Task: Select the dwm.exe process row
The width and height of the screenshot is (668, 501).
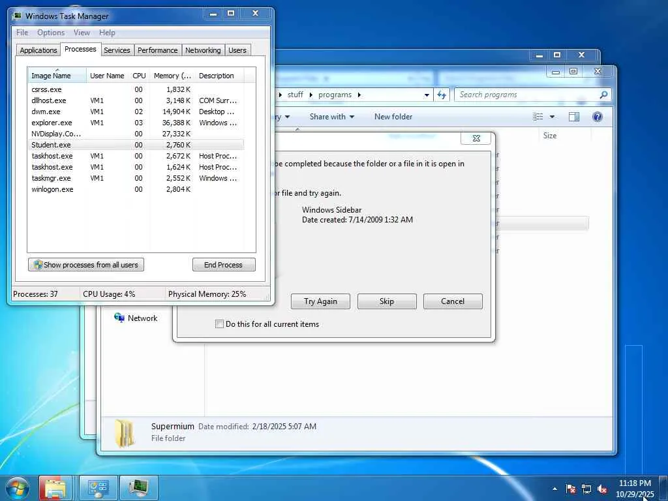Action: [x=136, y=112]
